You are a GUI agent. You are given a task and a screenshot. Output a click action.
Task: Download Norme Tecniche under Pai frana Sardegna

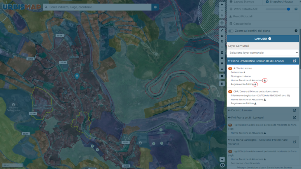tap(265, 159)
